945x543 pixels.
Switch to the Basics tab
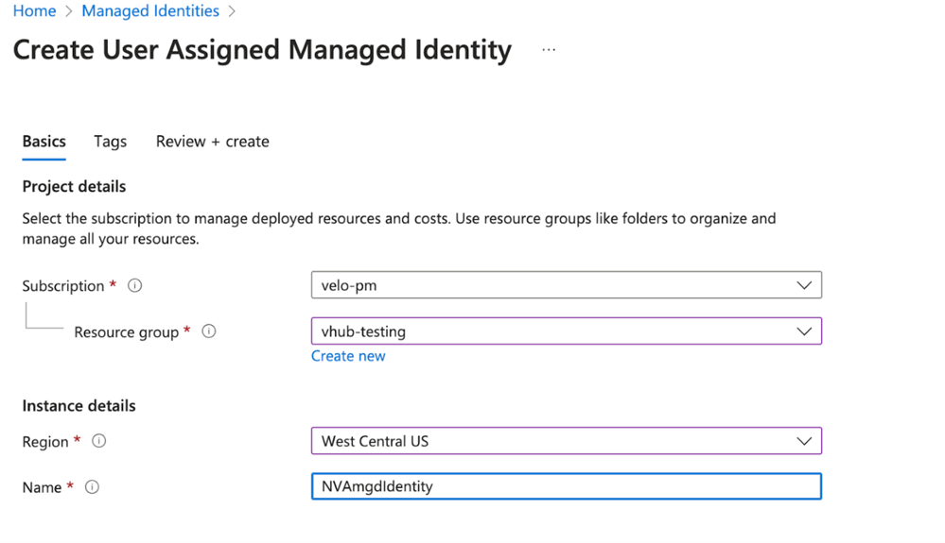[x=44, y=142]
